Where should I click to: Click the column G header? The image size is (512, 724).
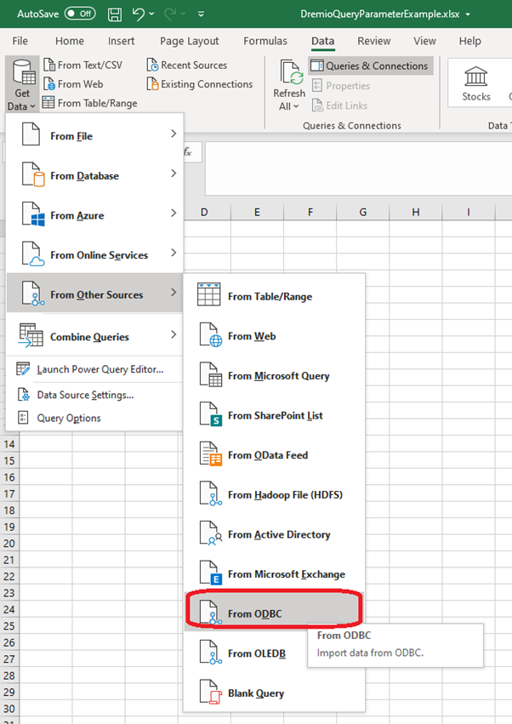[362, 211]
